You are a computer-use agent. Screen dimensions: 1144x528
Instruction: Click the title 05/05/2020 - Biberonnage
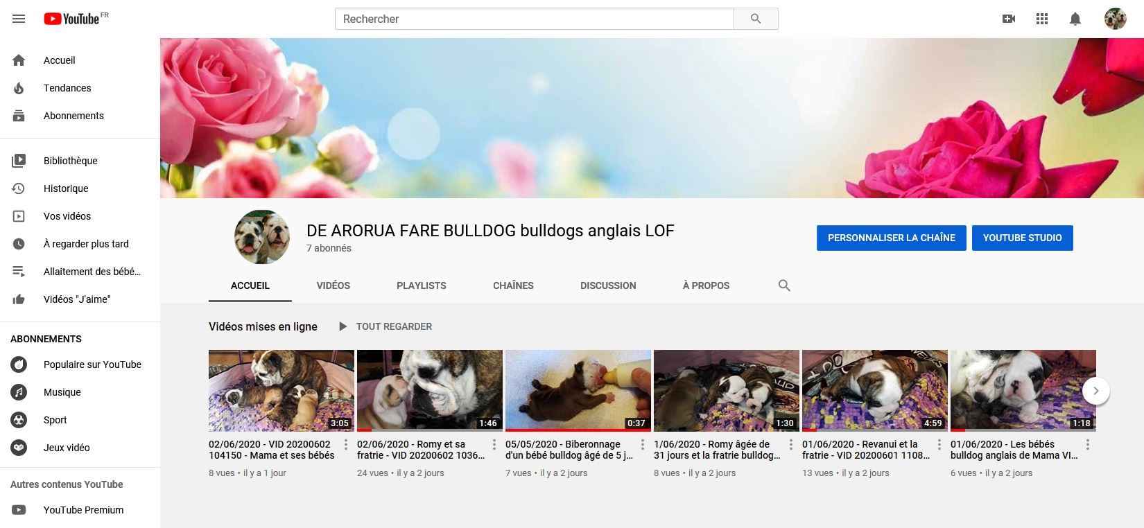coord(569,450)
